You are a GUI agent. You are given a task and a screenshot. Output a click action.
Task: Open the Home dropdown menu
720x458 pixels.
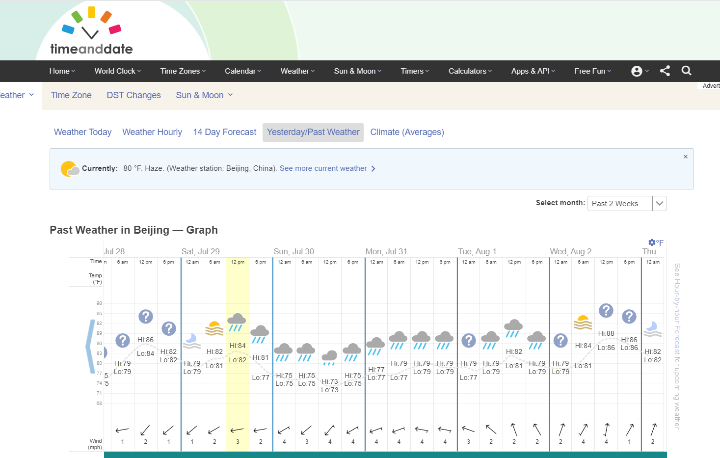pos(62,71)
